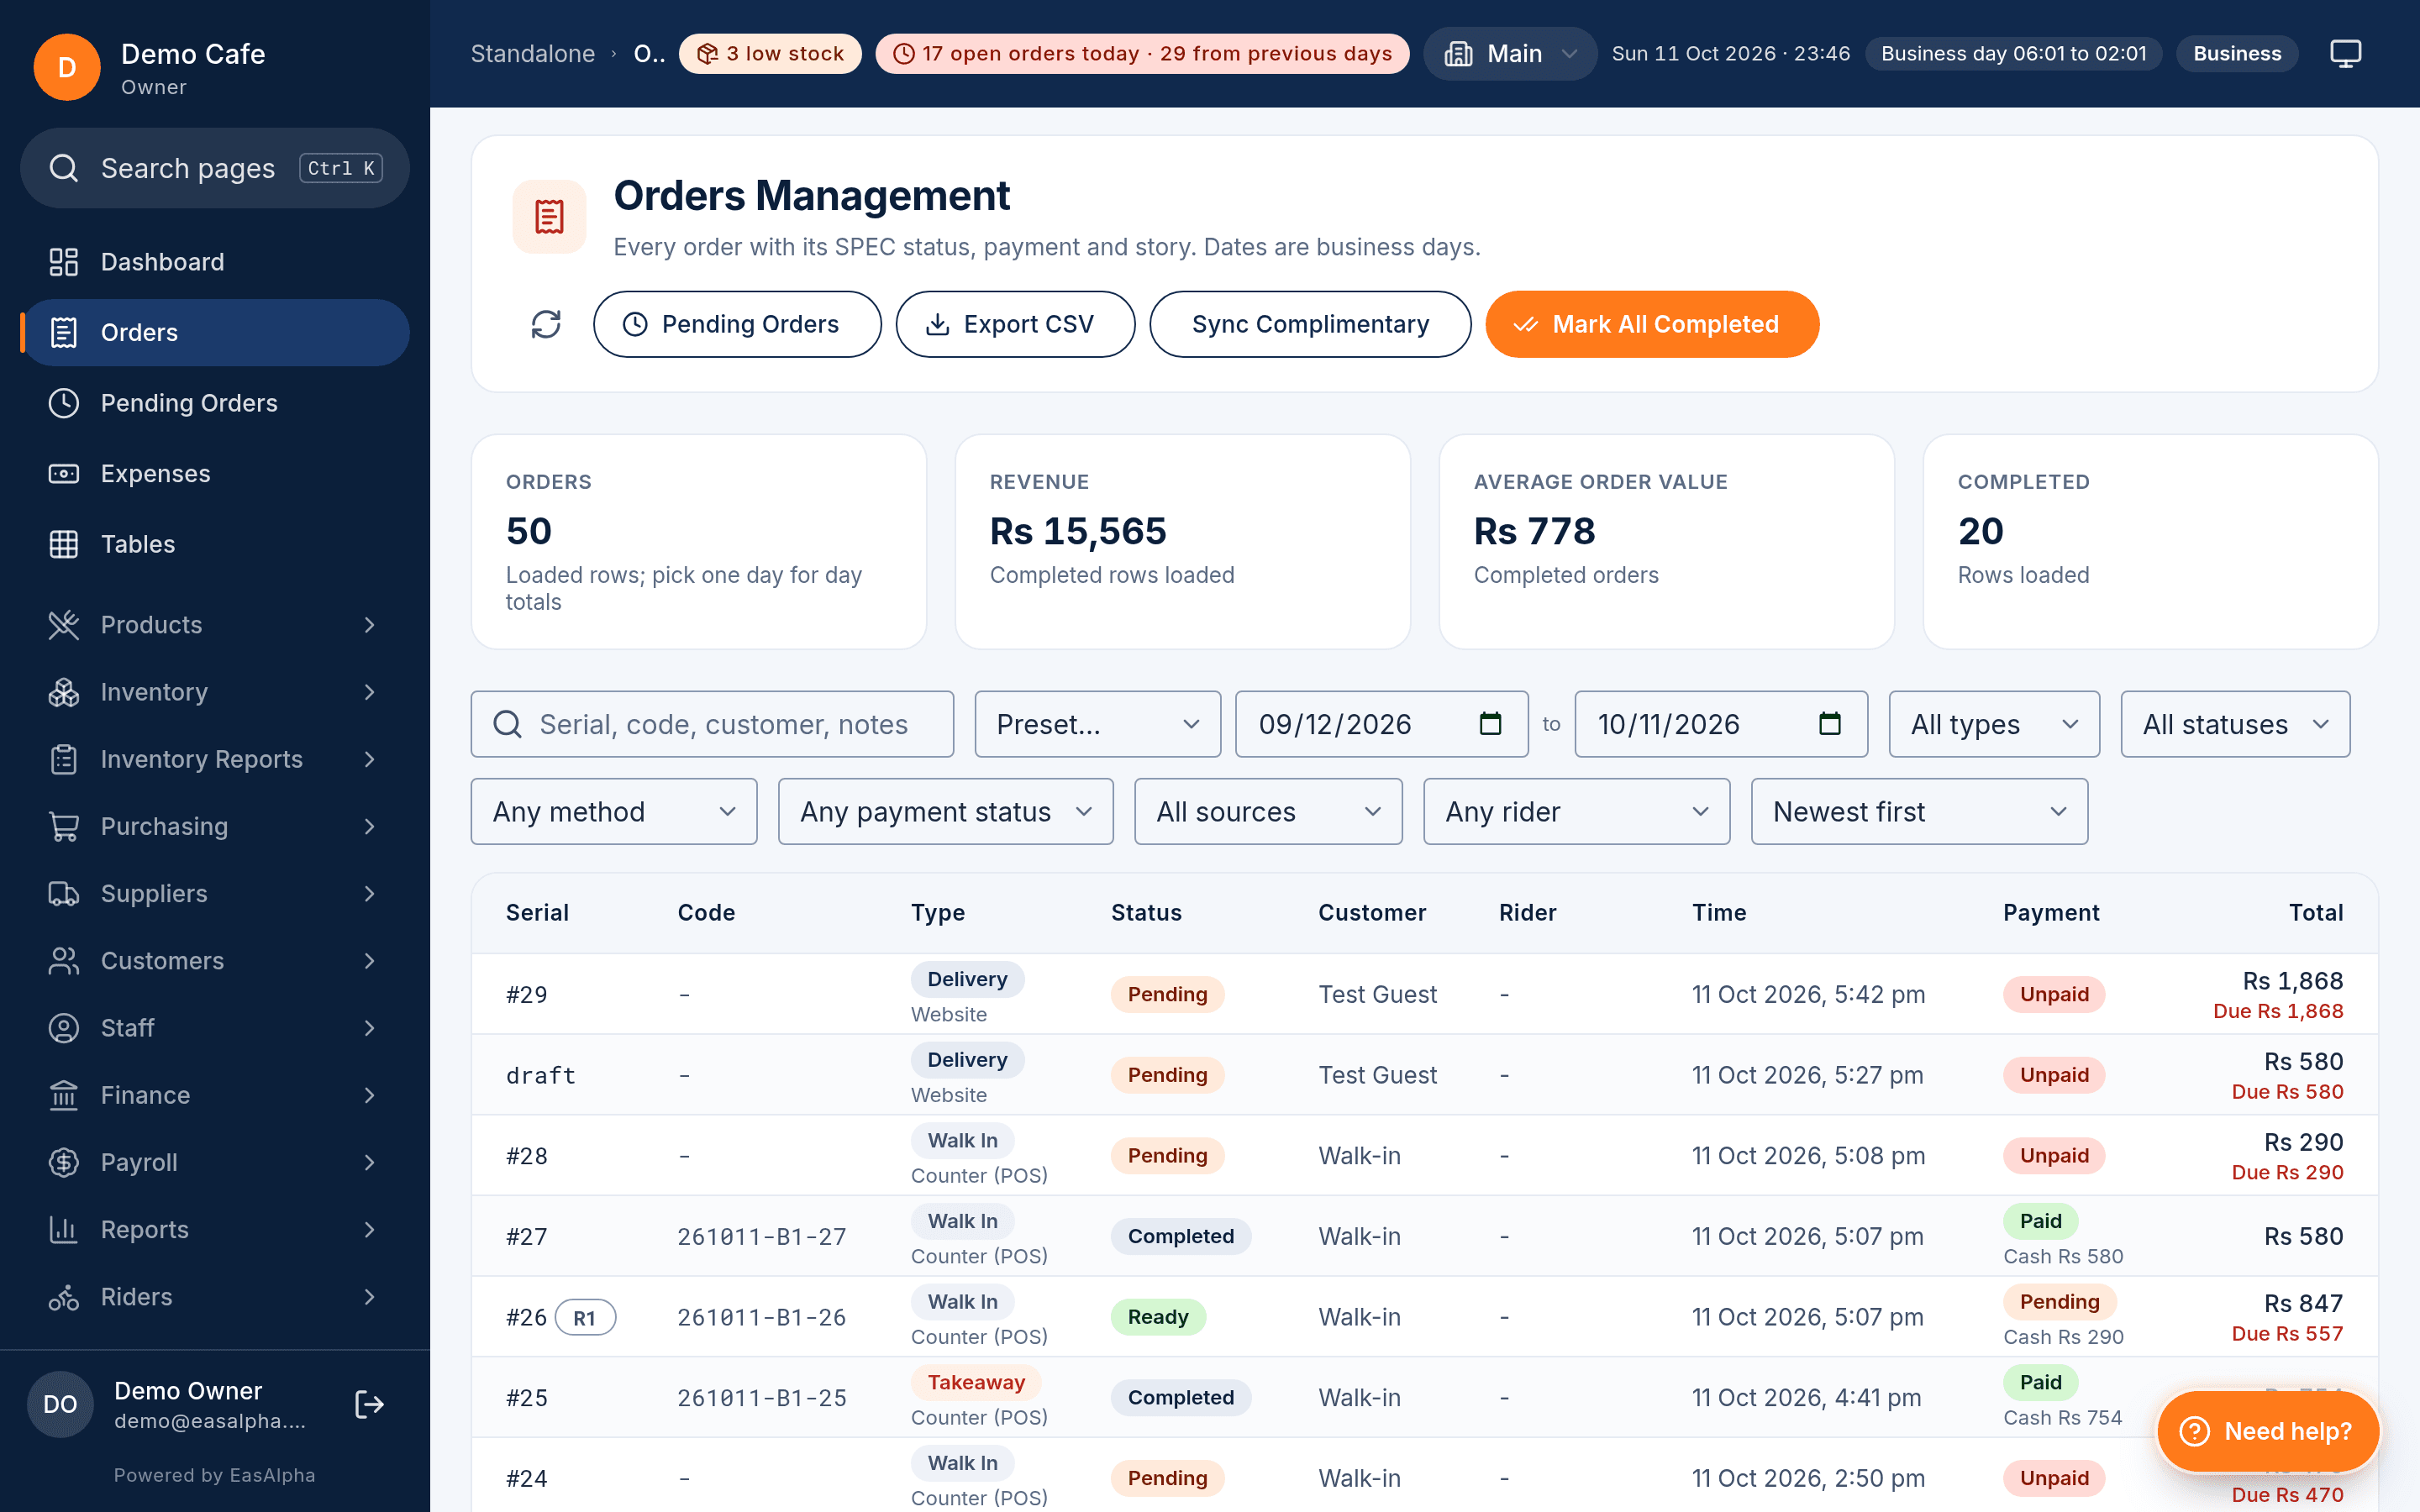The image size is (2420, 1512).
Task: Click the Expenses banknote icon in sidebar
Action: [x=64, y=473]
